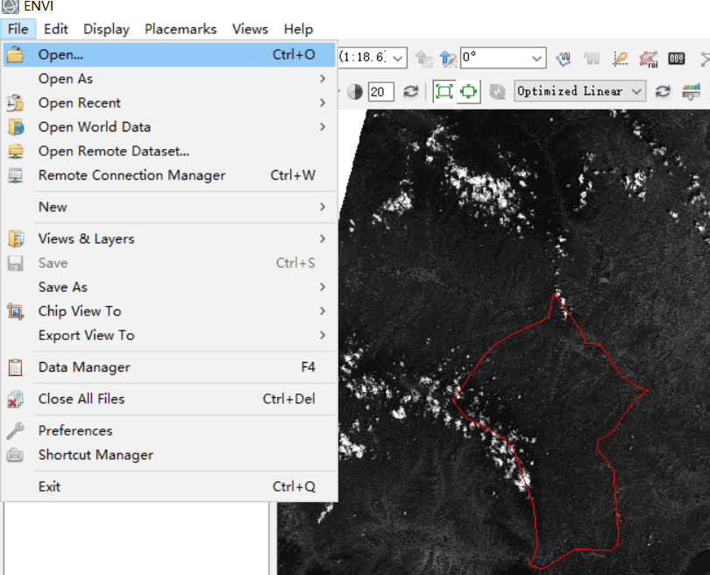Open the ROI tool from toolbar

point(648,59)
